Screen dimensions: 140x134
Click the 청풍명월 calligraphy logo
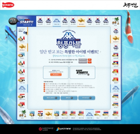tap(130, 5)
